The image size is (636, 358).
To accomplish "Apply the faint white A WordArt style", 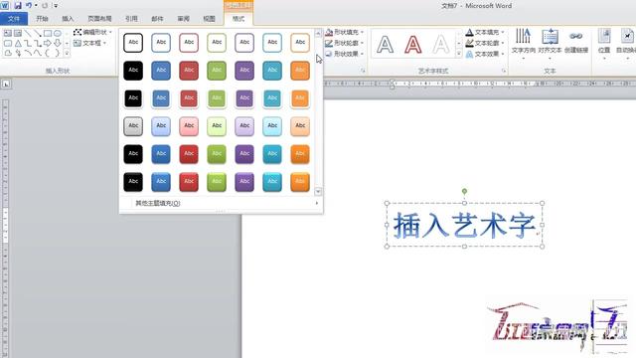I will (x=441, y=44).
